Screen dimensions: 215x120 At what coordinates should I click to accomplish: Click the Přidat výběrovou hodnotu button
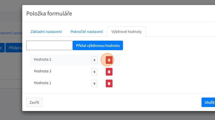(98, 45)
